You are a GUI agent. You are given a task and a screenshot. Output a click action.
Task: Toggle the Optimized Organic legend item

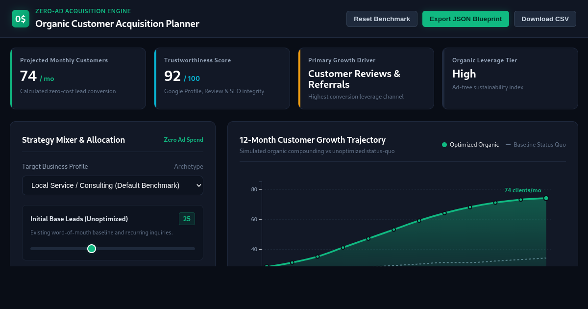(x=470, y=145)
